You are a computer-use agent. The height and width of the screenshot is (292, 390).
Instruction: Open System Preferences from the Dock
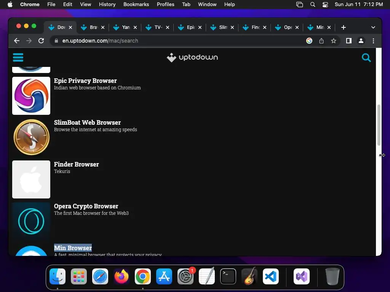pyautogui.click(x=185, y=276)
